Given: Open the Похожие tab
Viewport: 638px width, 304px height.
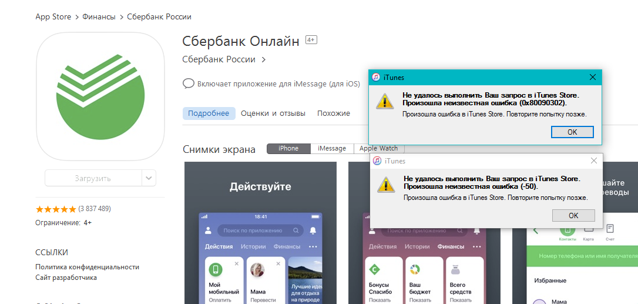Looking at the screenshot, I should click(x=334, y=113).
